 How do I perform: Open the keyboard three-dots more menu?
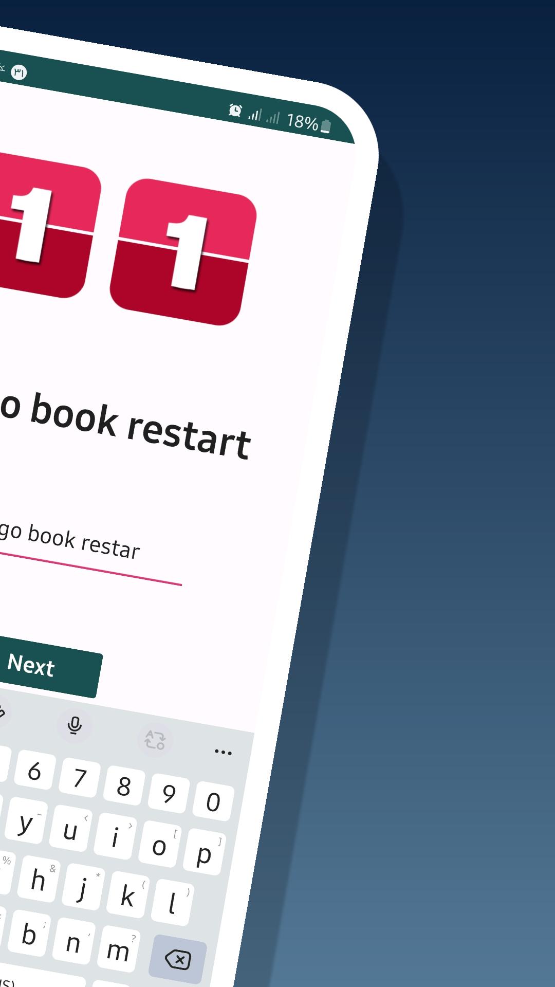coord(223,752)
